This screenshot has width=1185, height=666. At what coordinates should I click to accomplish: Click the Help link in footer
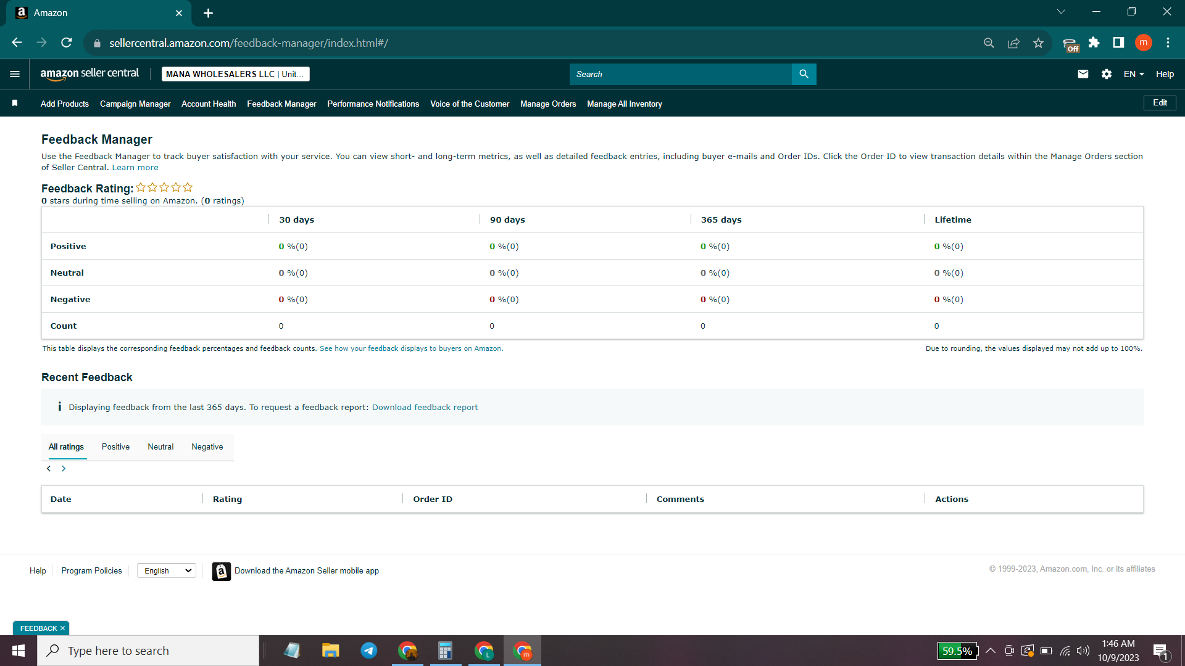pos(38,571)
